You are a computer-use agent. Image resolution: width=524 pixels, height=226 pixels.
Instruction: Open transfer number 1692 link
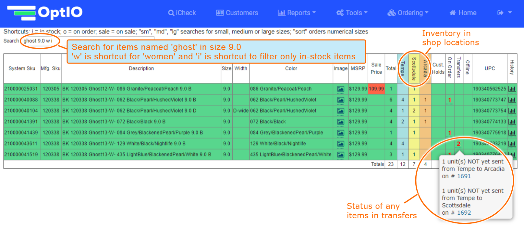click(464, 213)
